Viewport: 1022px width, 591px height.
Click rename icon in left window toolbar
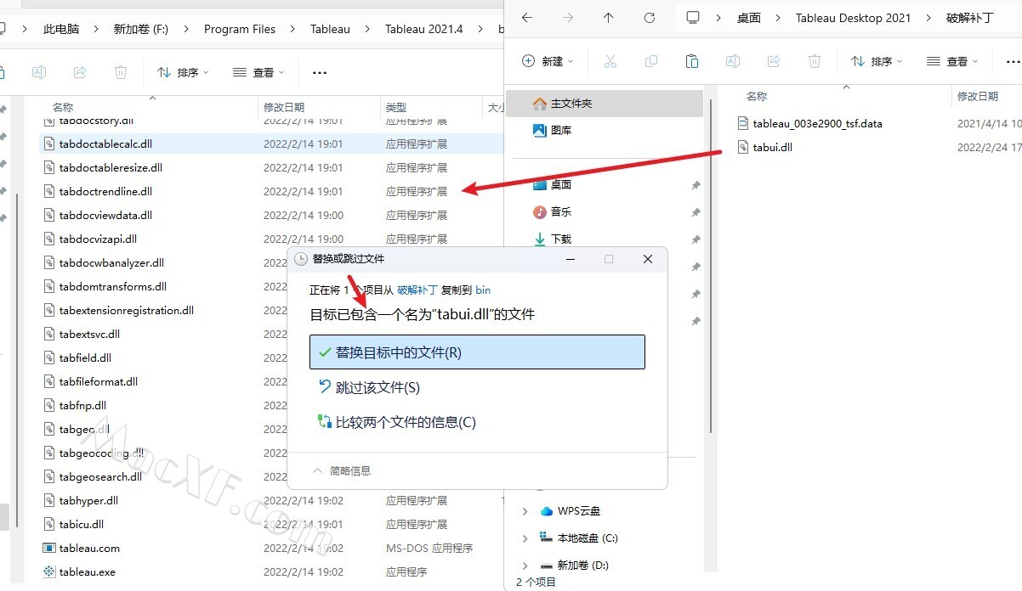39,73
